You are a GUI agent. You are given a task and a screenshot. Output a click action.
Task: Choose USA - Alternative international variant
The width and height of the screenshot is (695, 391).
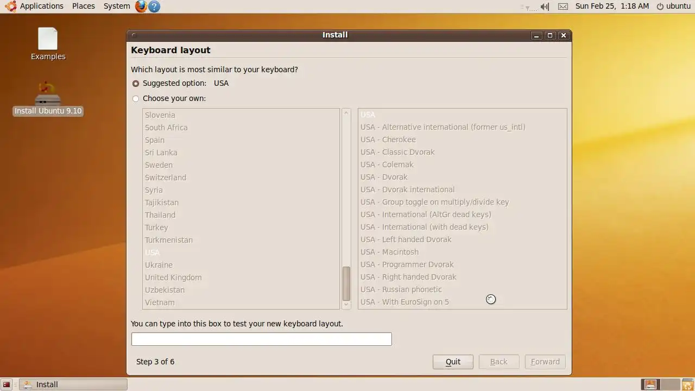(463, 127)
